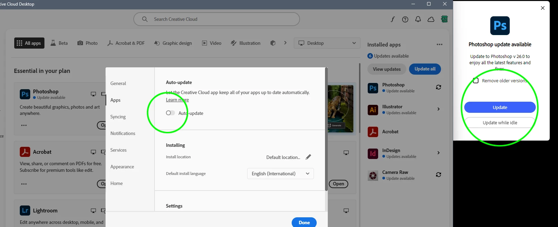The width and height of the screenshot is (558, 227).
Task: Open the Help question mark icon
Action: pos(405,19)
